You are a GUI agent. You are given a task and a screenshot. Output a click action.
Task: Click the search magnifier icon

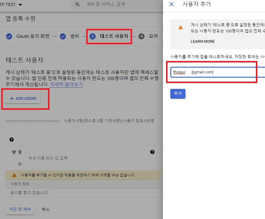pos(78,4)
